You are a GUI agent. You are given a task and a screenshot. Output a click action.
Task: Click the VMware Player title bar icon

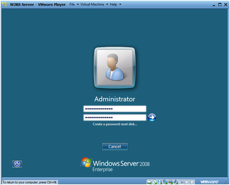[4, 4]
